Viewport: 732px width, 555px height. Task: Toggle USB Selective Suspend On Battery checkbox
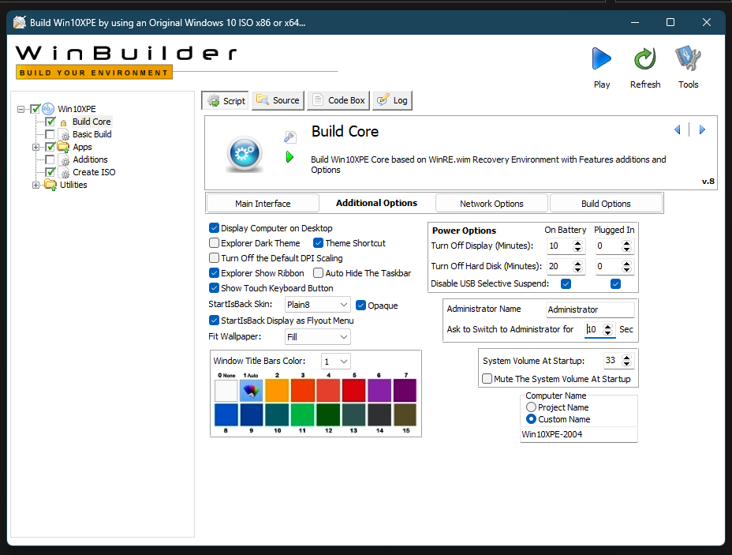click(566, 284)
